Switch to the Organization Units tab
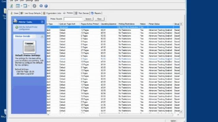The width and height of the screenshot is (218, 122). pyautogui.click(x=52, y=13)
